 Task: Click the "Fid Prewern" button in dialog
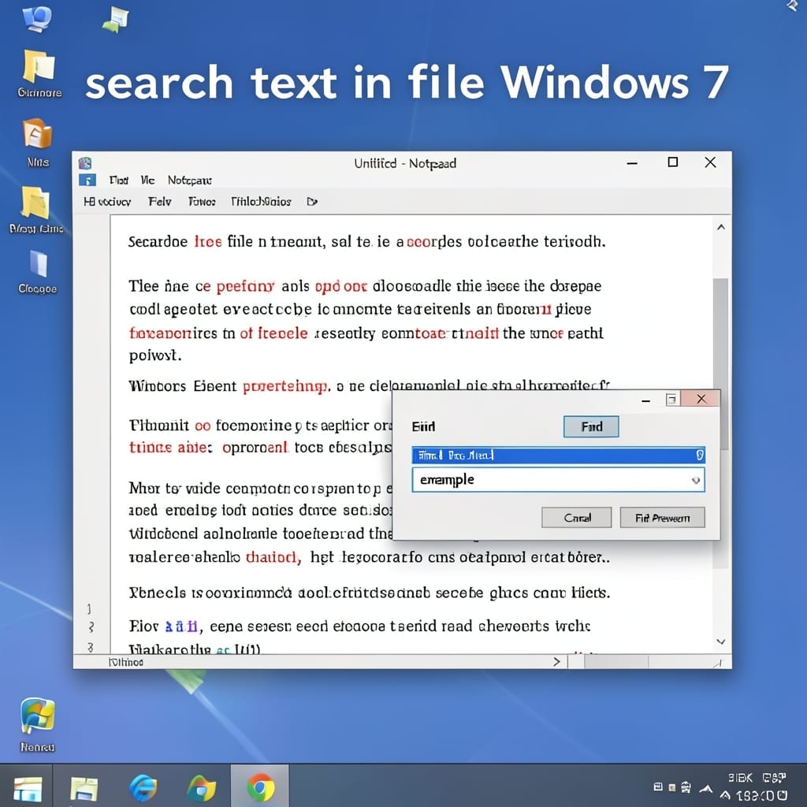click(662, 518)
